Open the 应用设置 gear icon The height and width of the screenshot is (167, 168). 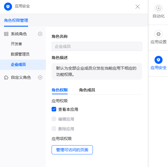tap(159, 34)
